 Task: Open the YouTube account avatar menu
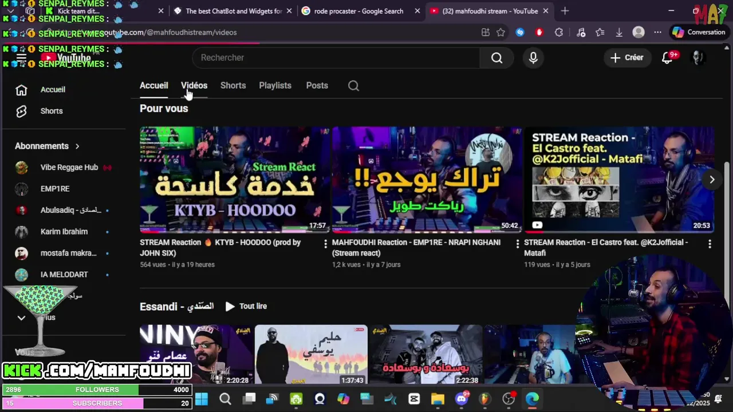(697, 57)
